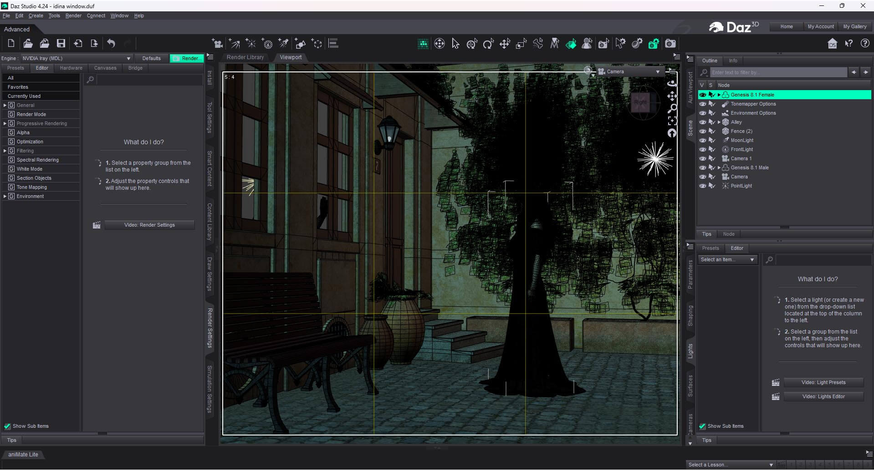The height and width of the screenshot is (471, 874).
Task: Click the My Account button
Action: pyautogui.click(x=821, y=26)
